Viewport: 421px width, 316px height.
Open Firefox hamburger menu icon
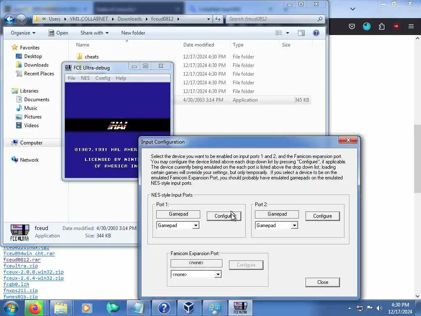(x=411, y=26)
